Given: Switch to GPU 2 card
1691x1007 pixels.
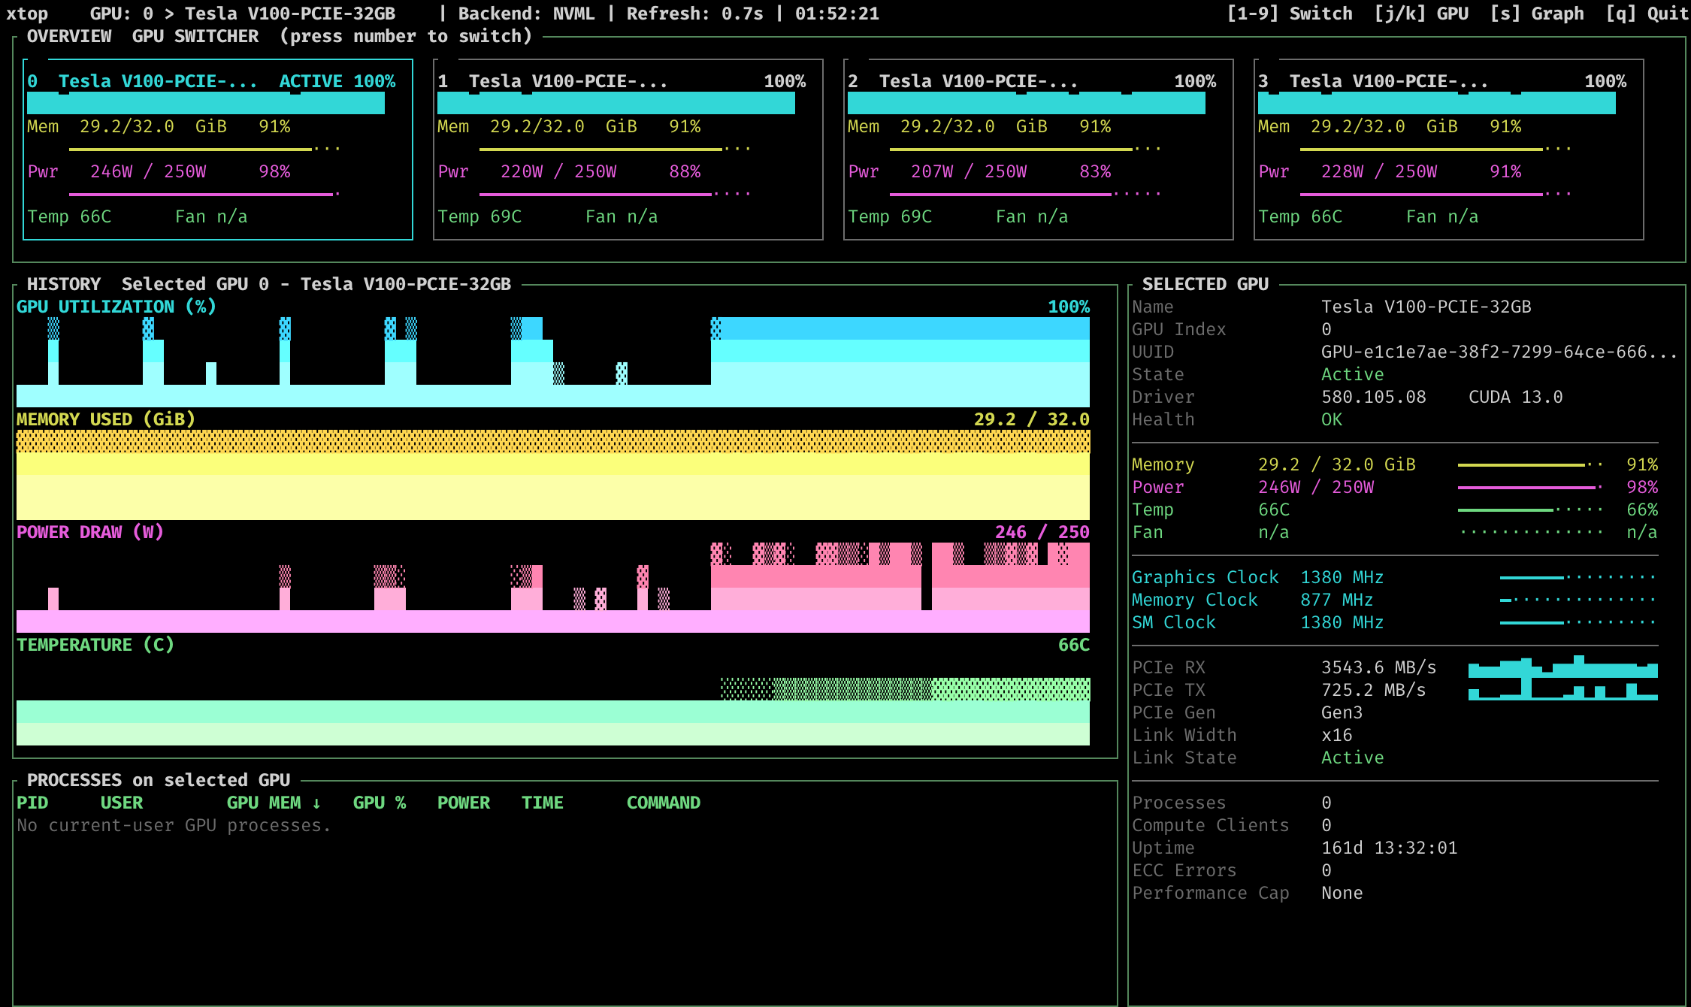Looking at the screenshot, I should [1039, 150].
